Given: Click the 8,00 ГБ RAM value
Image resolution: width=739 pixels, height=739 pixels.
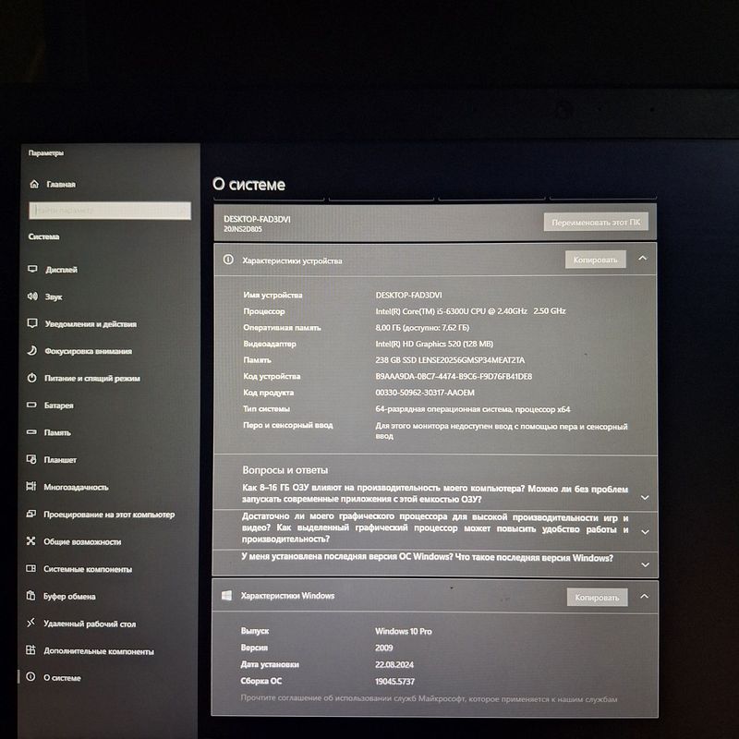Looking at the screenshot, I should point(422,328).
